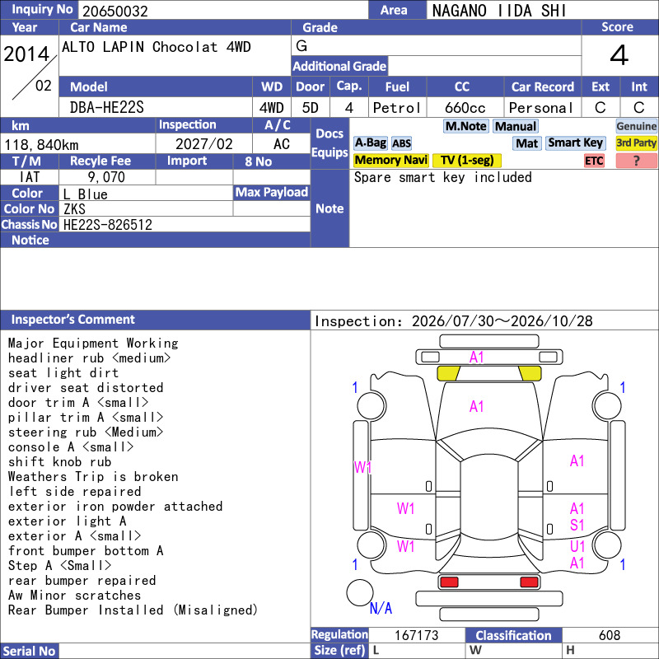
Task: Click the Smart Key equipment badge
Action: coord(575,143)
